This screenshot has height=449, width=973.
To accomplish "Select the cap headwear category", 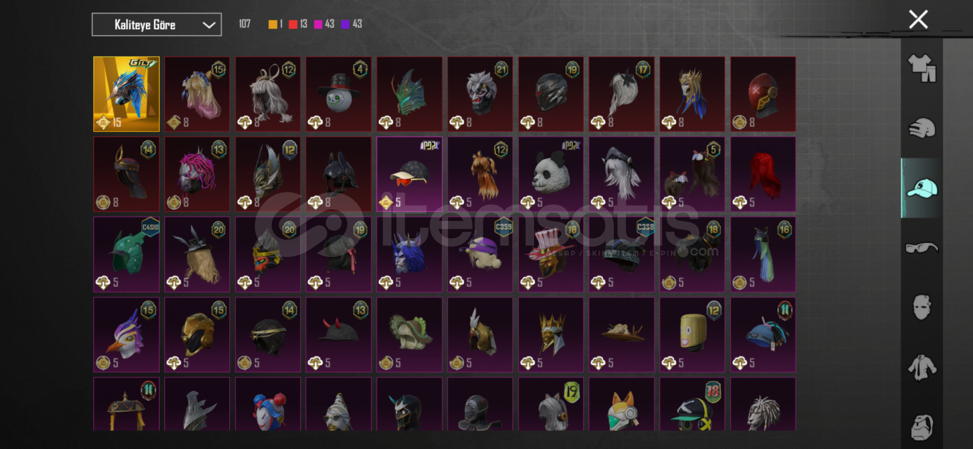I will coord(922,188).
